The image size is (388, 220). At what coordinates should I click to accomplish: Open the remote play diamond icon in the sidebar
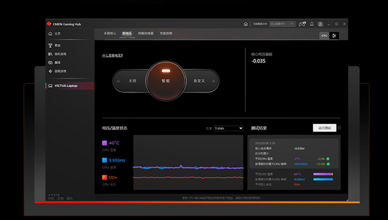[50, 71]
